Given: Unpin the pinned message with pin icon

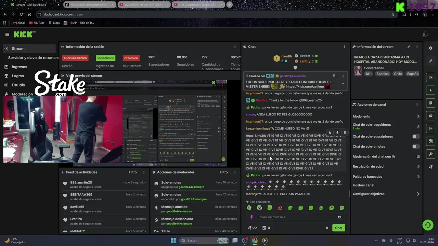Looking at the screenshot, I should coord(334,76).
